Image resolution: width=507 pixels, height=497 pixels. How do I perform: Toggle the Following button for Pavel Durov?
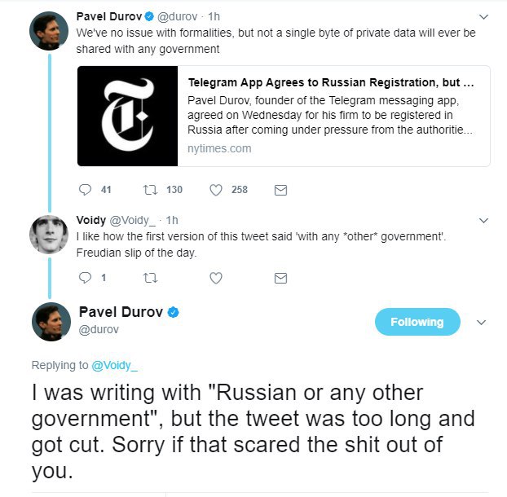417,322
